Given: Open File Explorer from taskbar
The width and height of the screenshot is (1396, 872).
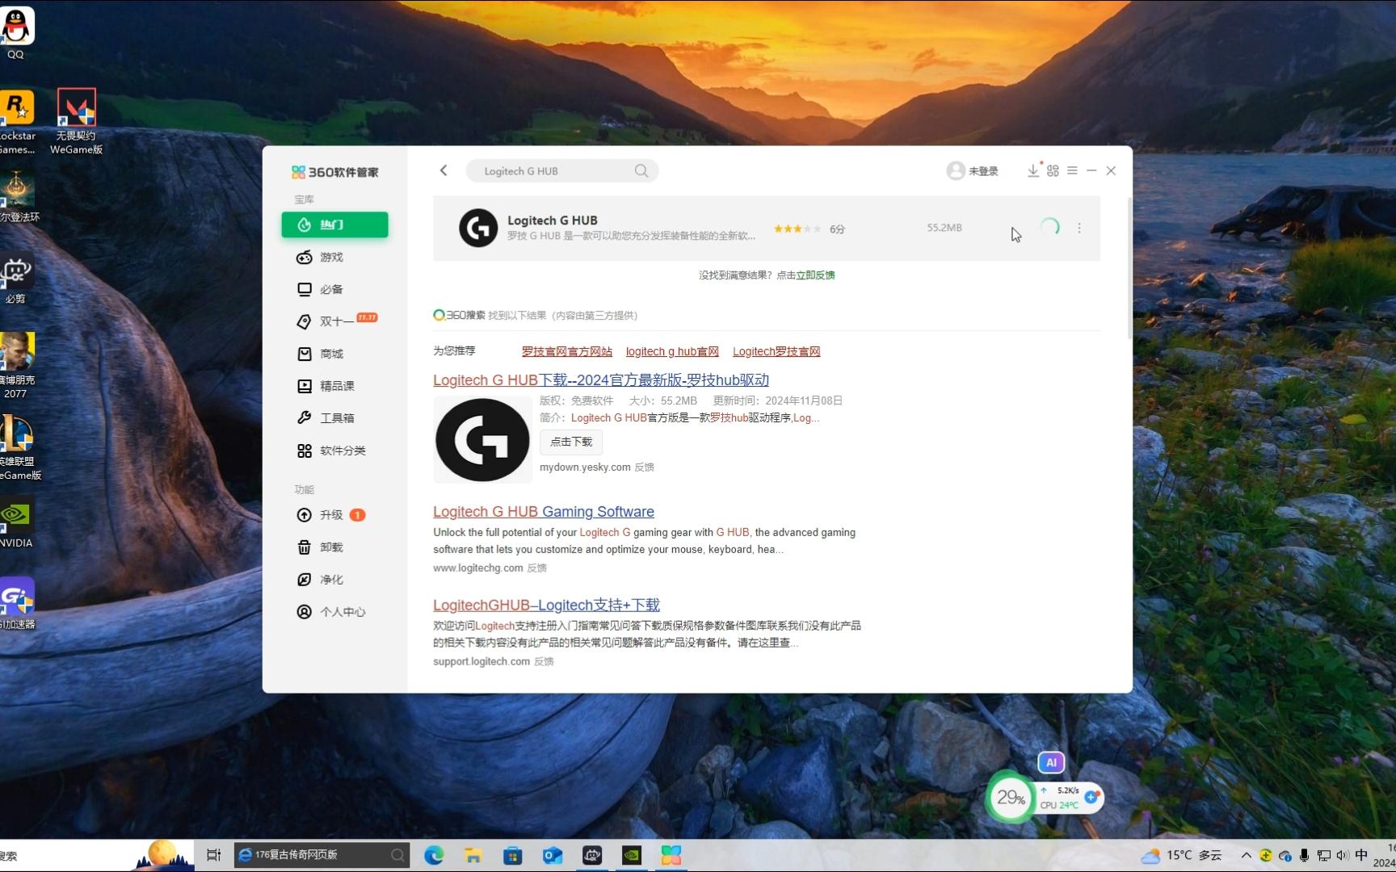Looking at the screenshot, I should pos(473,855).
